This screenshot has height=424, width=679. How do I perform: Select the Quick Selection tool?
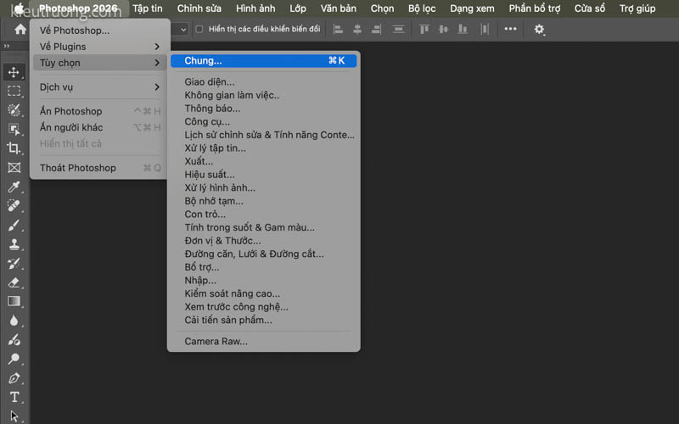[14, 110]
